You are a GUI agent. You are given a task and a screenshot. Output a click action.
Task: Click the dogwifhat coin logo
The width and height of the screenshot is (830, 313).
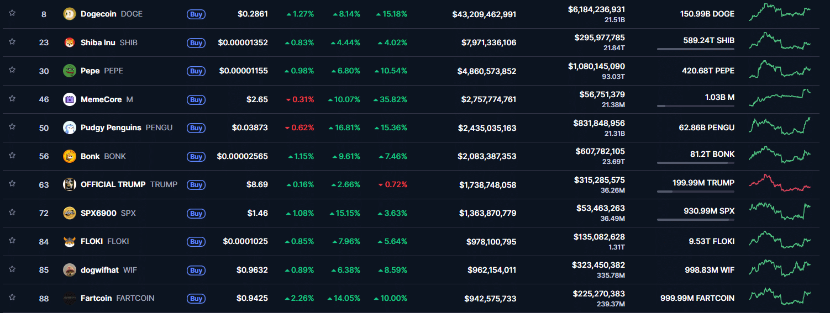tap(70, 270)
